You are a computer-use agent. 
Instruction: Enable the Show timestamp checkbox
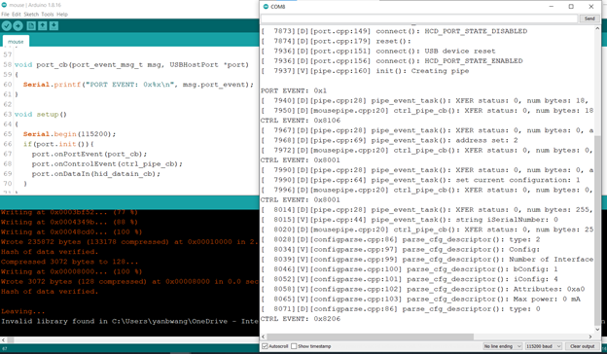(x=294, y=346)
